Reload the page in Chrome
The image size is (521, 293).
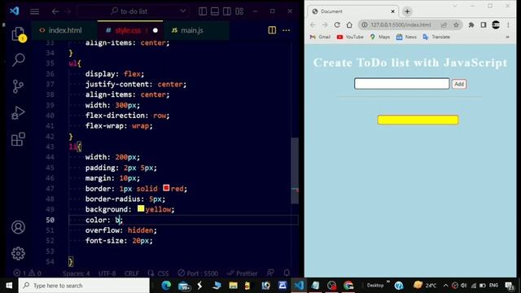[x=337, y=25]
